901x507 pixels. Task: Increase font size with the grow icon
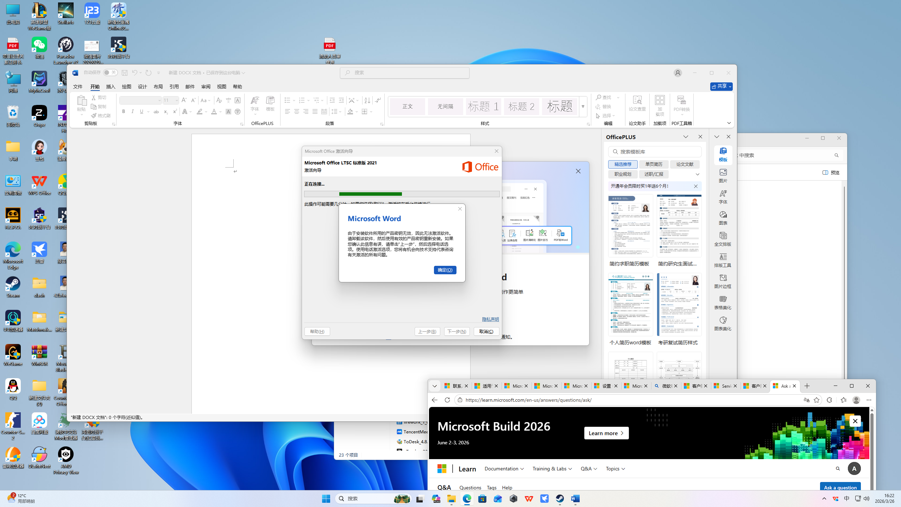pos(184,100)
